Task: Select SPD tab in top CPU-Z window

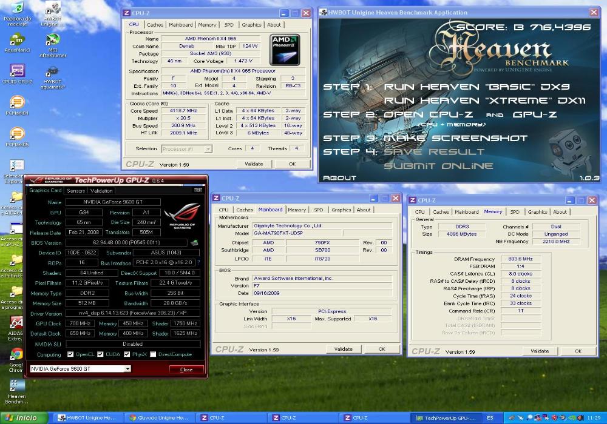Action: tap(229, 25)
